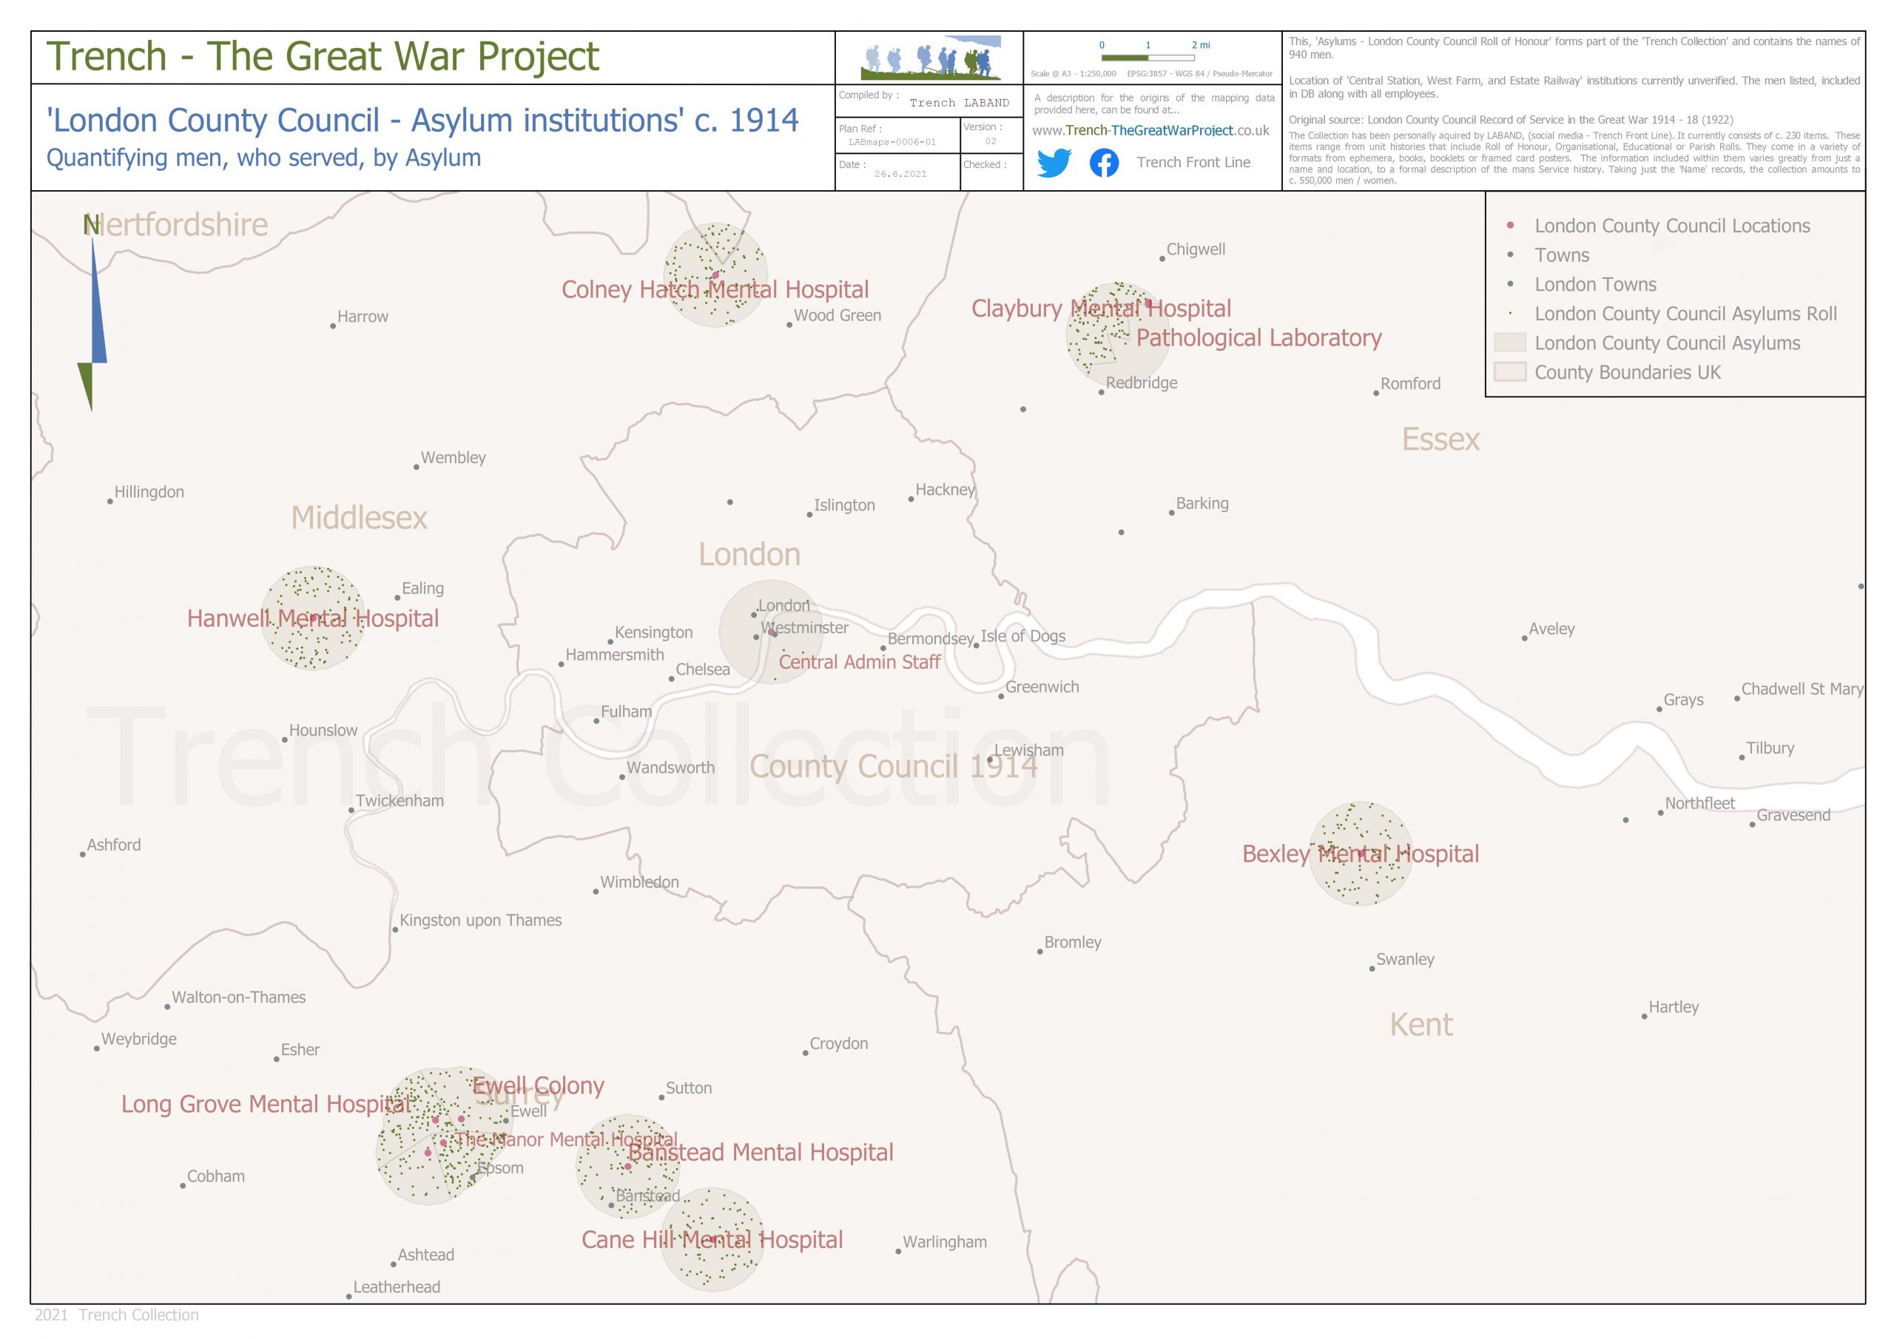Click the County Boundaries UK legend swatch

point(1509,372)
